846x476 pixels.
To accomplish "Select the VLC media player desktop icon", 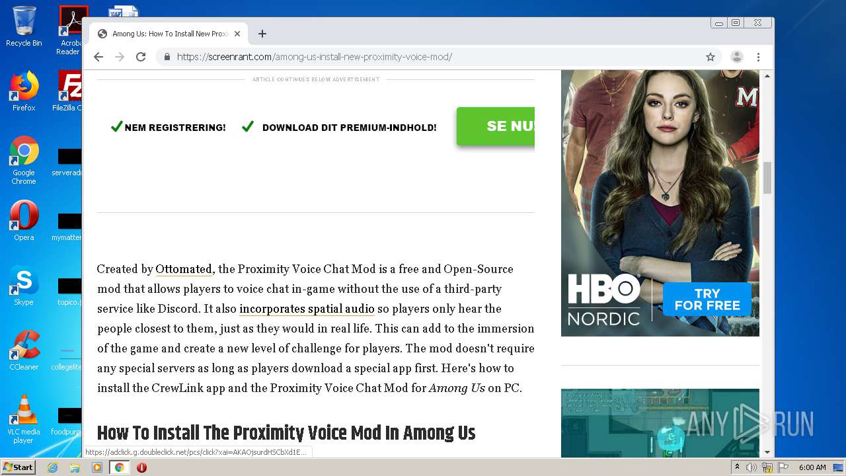I will pos(24,419).
